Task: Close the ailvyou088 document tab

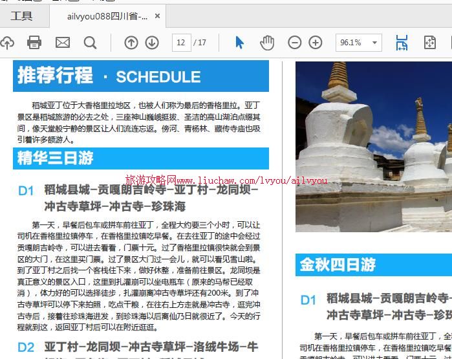Action: (x=158, y=16)
